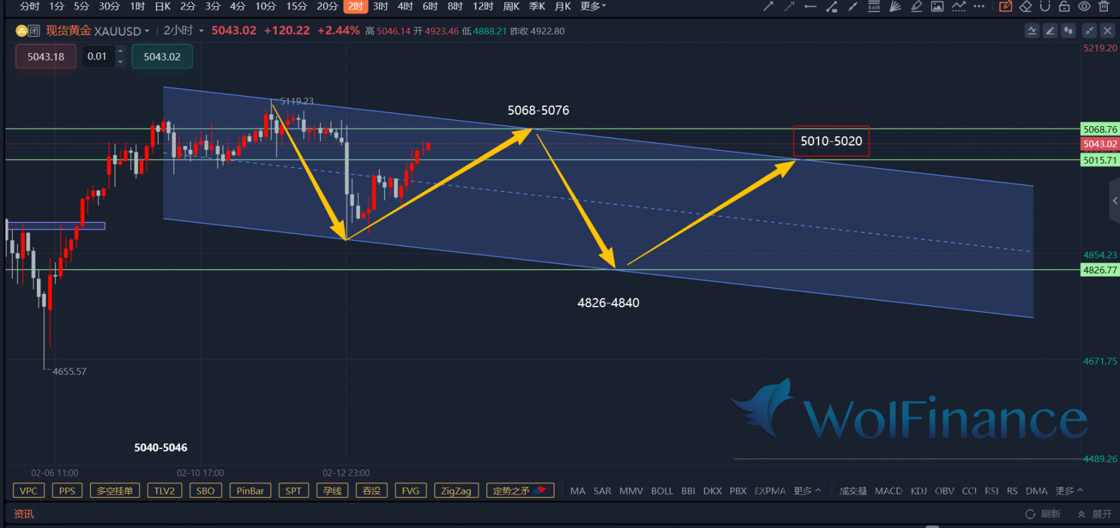
Task: Click the 0.01 lot size field
Action: 97,56
